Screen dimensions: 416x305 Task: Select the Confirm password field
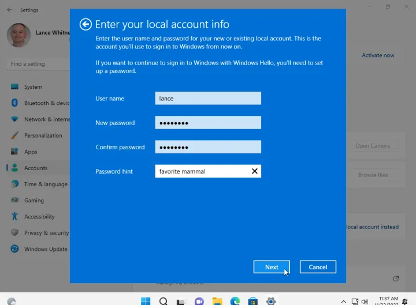click(x=208, y=147)
